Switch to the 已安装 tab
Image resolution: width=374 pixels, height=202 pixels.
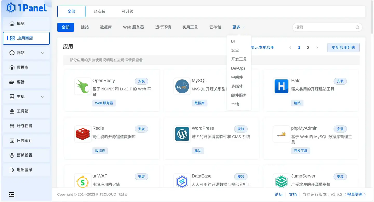coord(99,11)
